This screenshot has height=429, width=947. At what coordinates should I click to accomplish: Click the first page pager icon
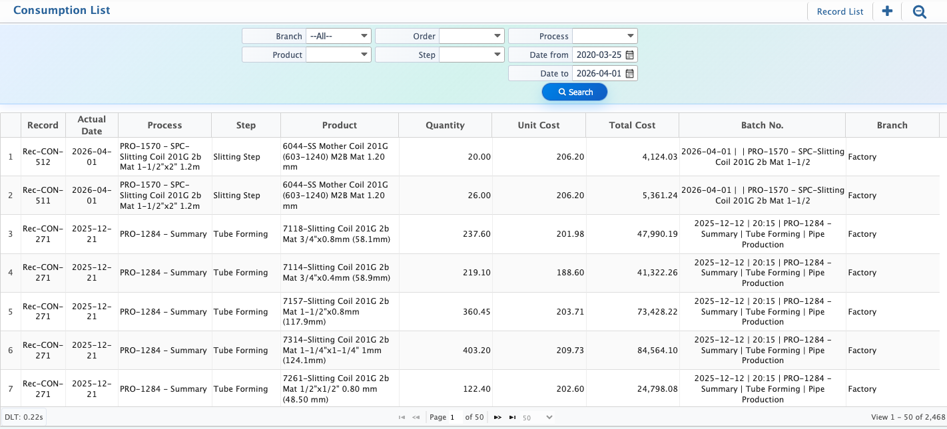402,417
